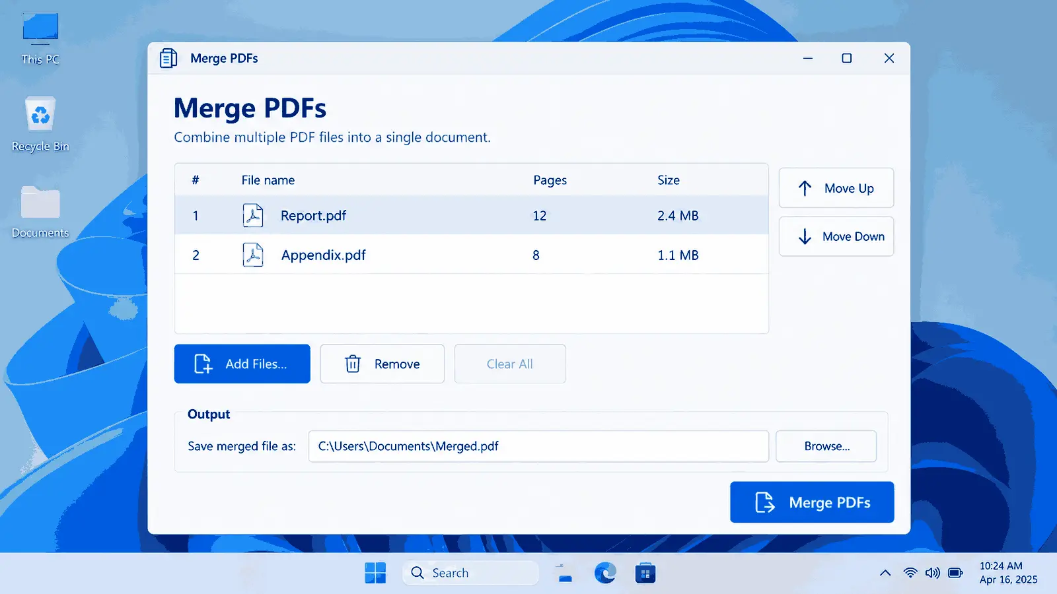Image resolution: width=1057 pixels, height=594 pixels.
Task: Click the taskbar Search box
Action: (x=470, y=573)
